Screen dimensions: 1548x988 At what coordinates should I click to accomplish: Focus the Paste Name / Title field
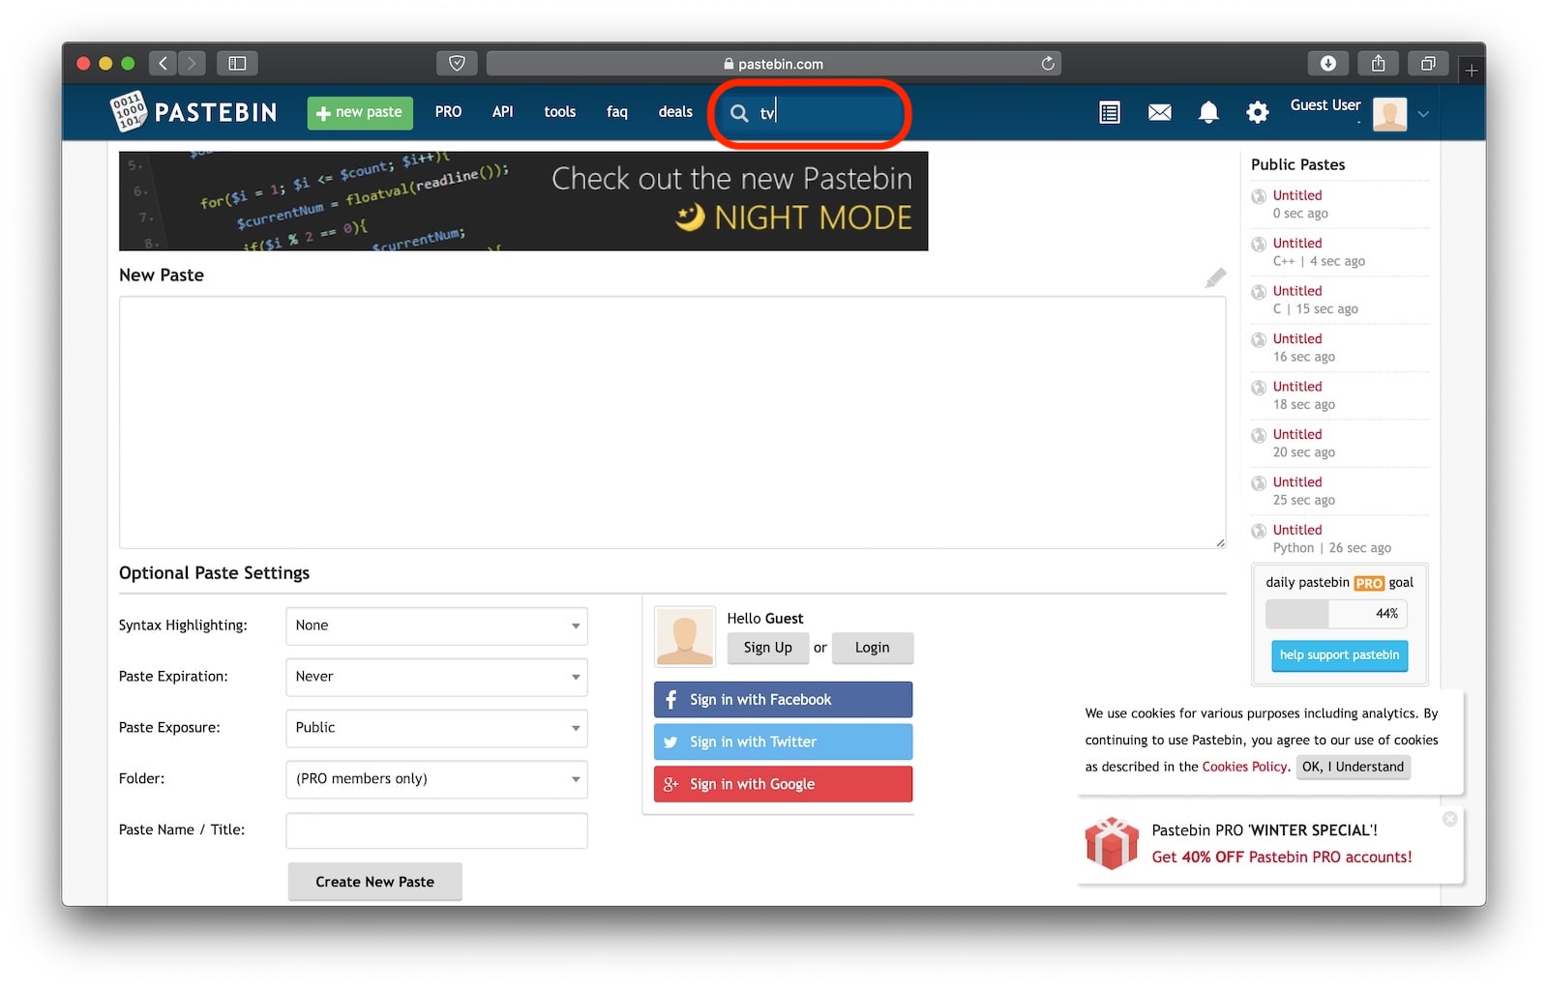tap(436, 830)
